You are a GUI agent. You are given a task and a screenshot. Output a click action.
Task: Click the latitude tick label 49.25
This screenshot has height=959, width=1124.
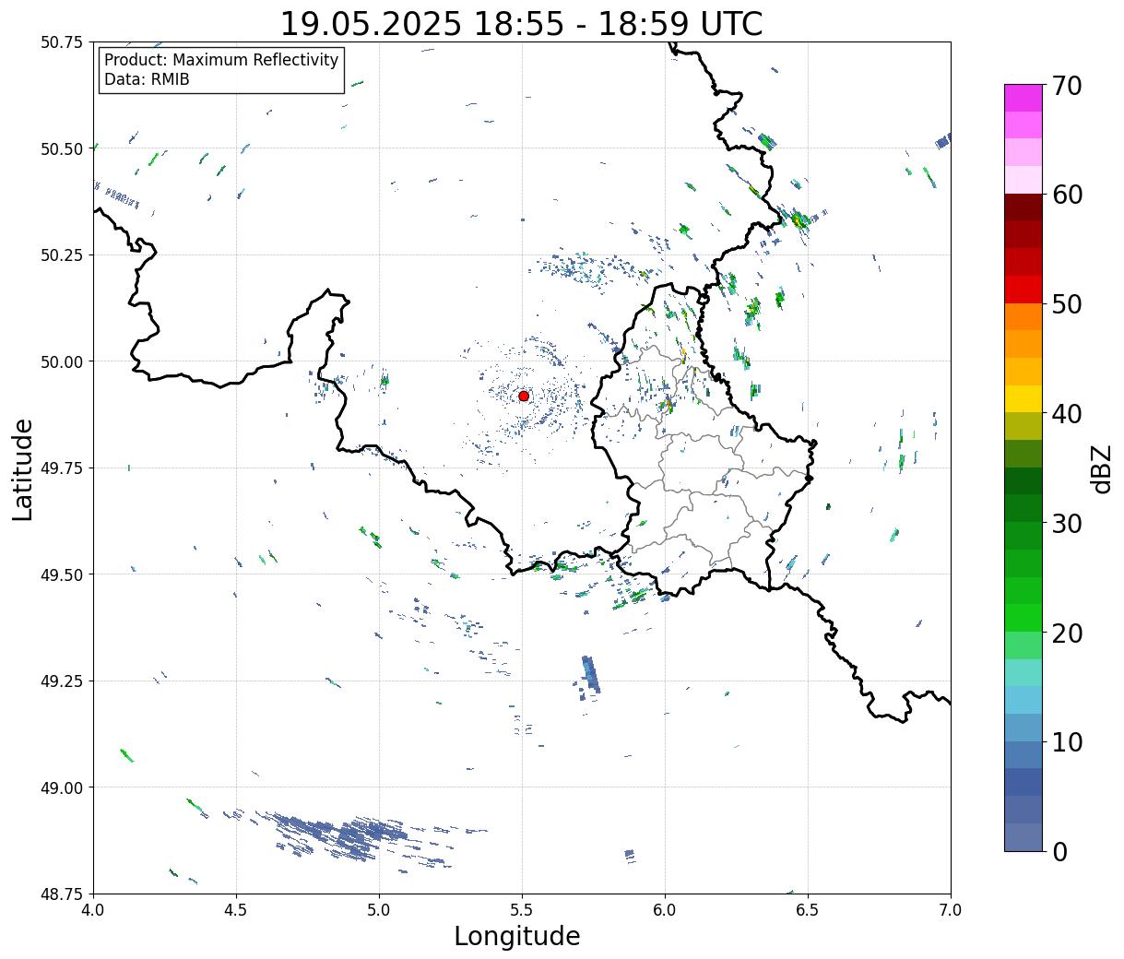(x=62, y=681)
